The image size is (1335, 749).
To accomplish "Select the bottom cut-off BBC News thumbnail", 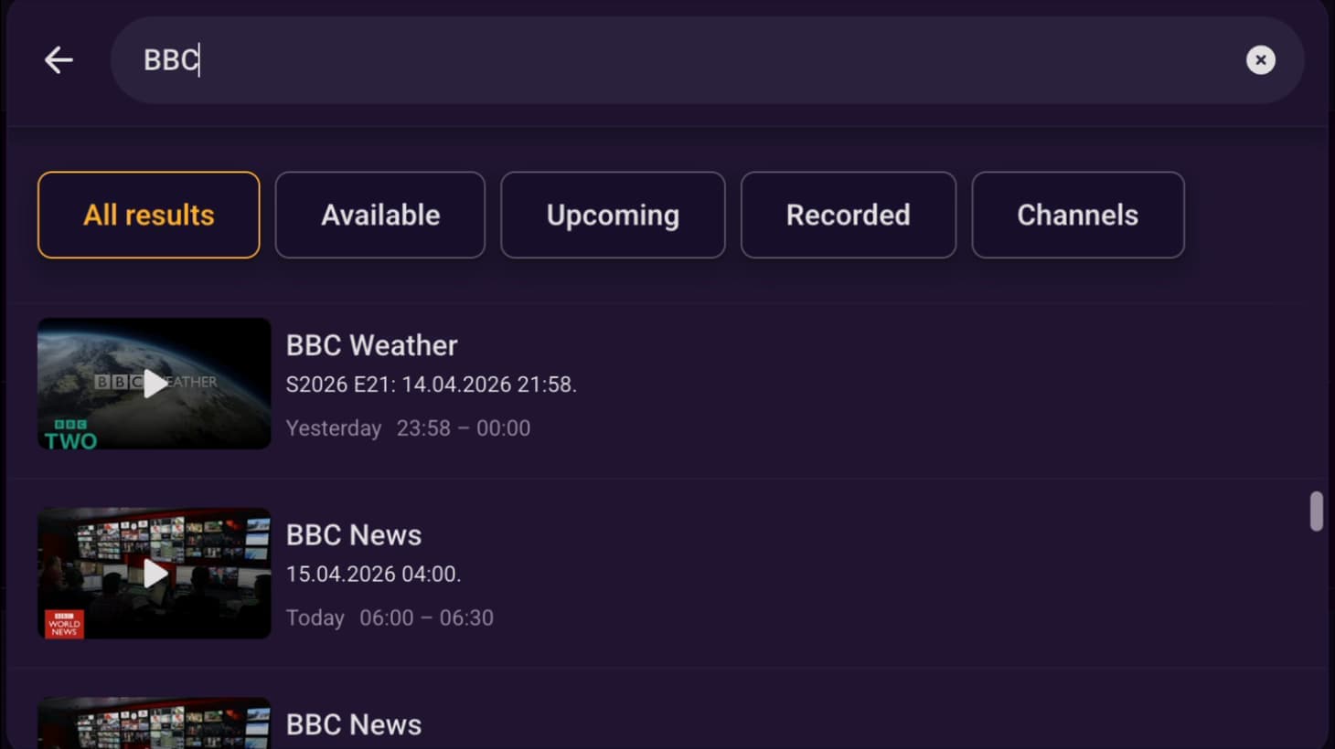I will [x=154, y=723].
